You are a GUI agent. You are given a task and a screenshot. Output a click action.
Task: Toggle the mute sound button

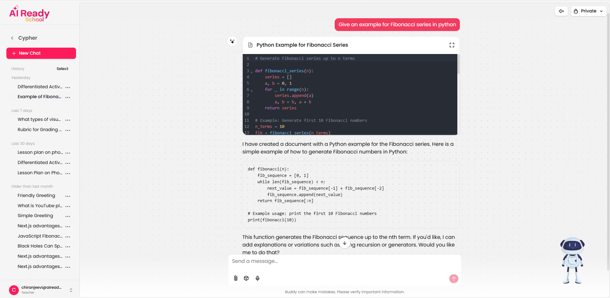[561, 11]
